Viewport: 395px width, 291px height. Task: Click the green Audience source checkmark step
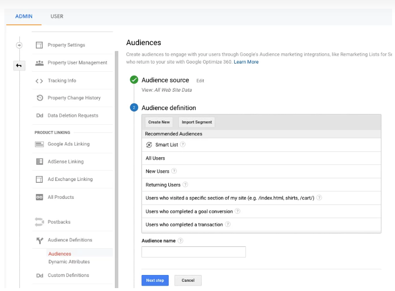pos(134,80)
